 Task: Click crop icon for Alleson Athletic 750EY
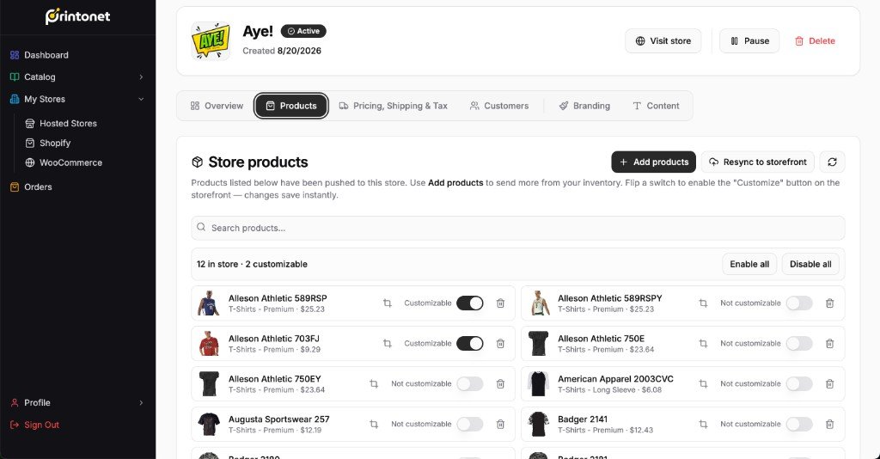pyautogui.click(x=374, y=384)
